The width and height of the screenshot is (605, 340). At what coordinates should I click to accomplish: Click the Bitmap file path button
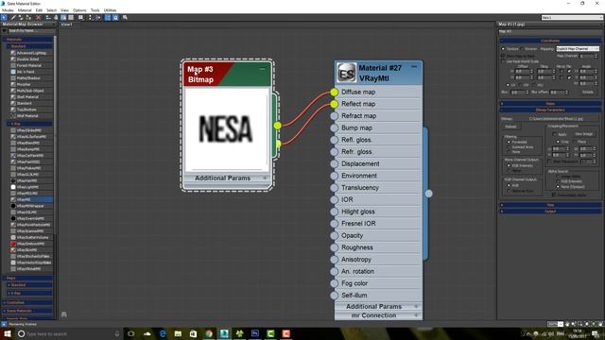556,119
